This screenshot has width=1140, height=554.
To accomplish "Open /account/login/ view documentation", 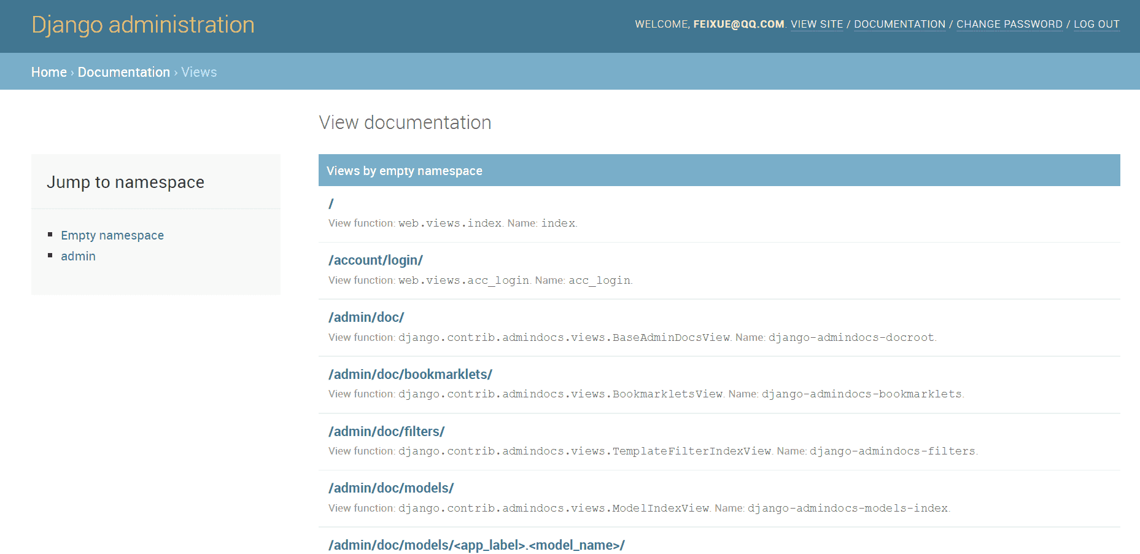I will pyautogui.click(x=376, y=260).
